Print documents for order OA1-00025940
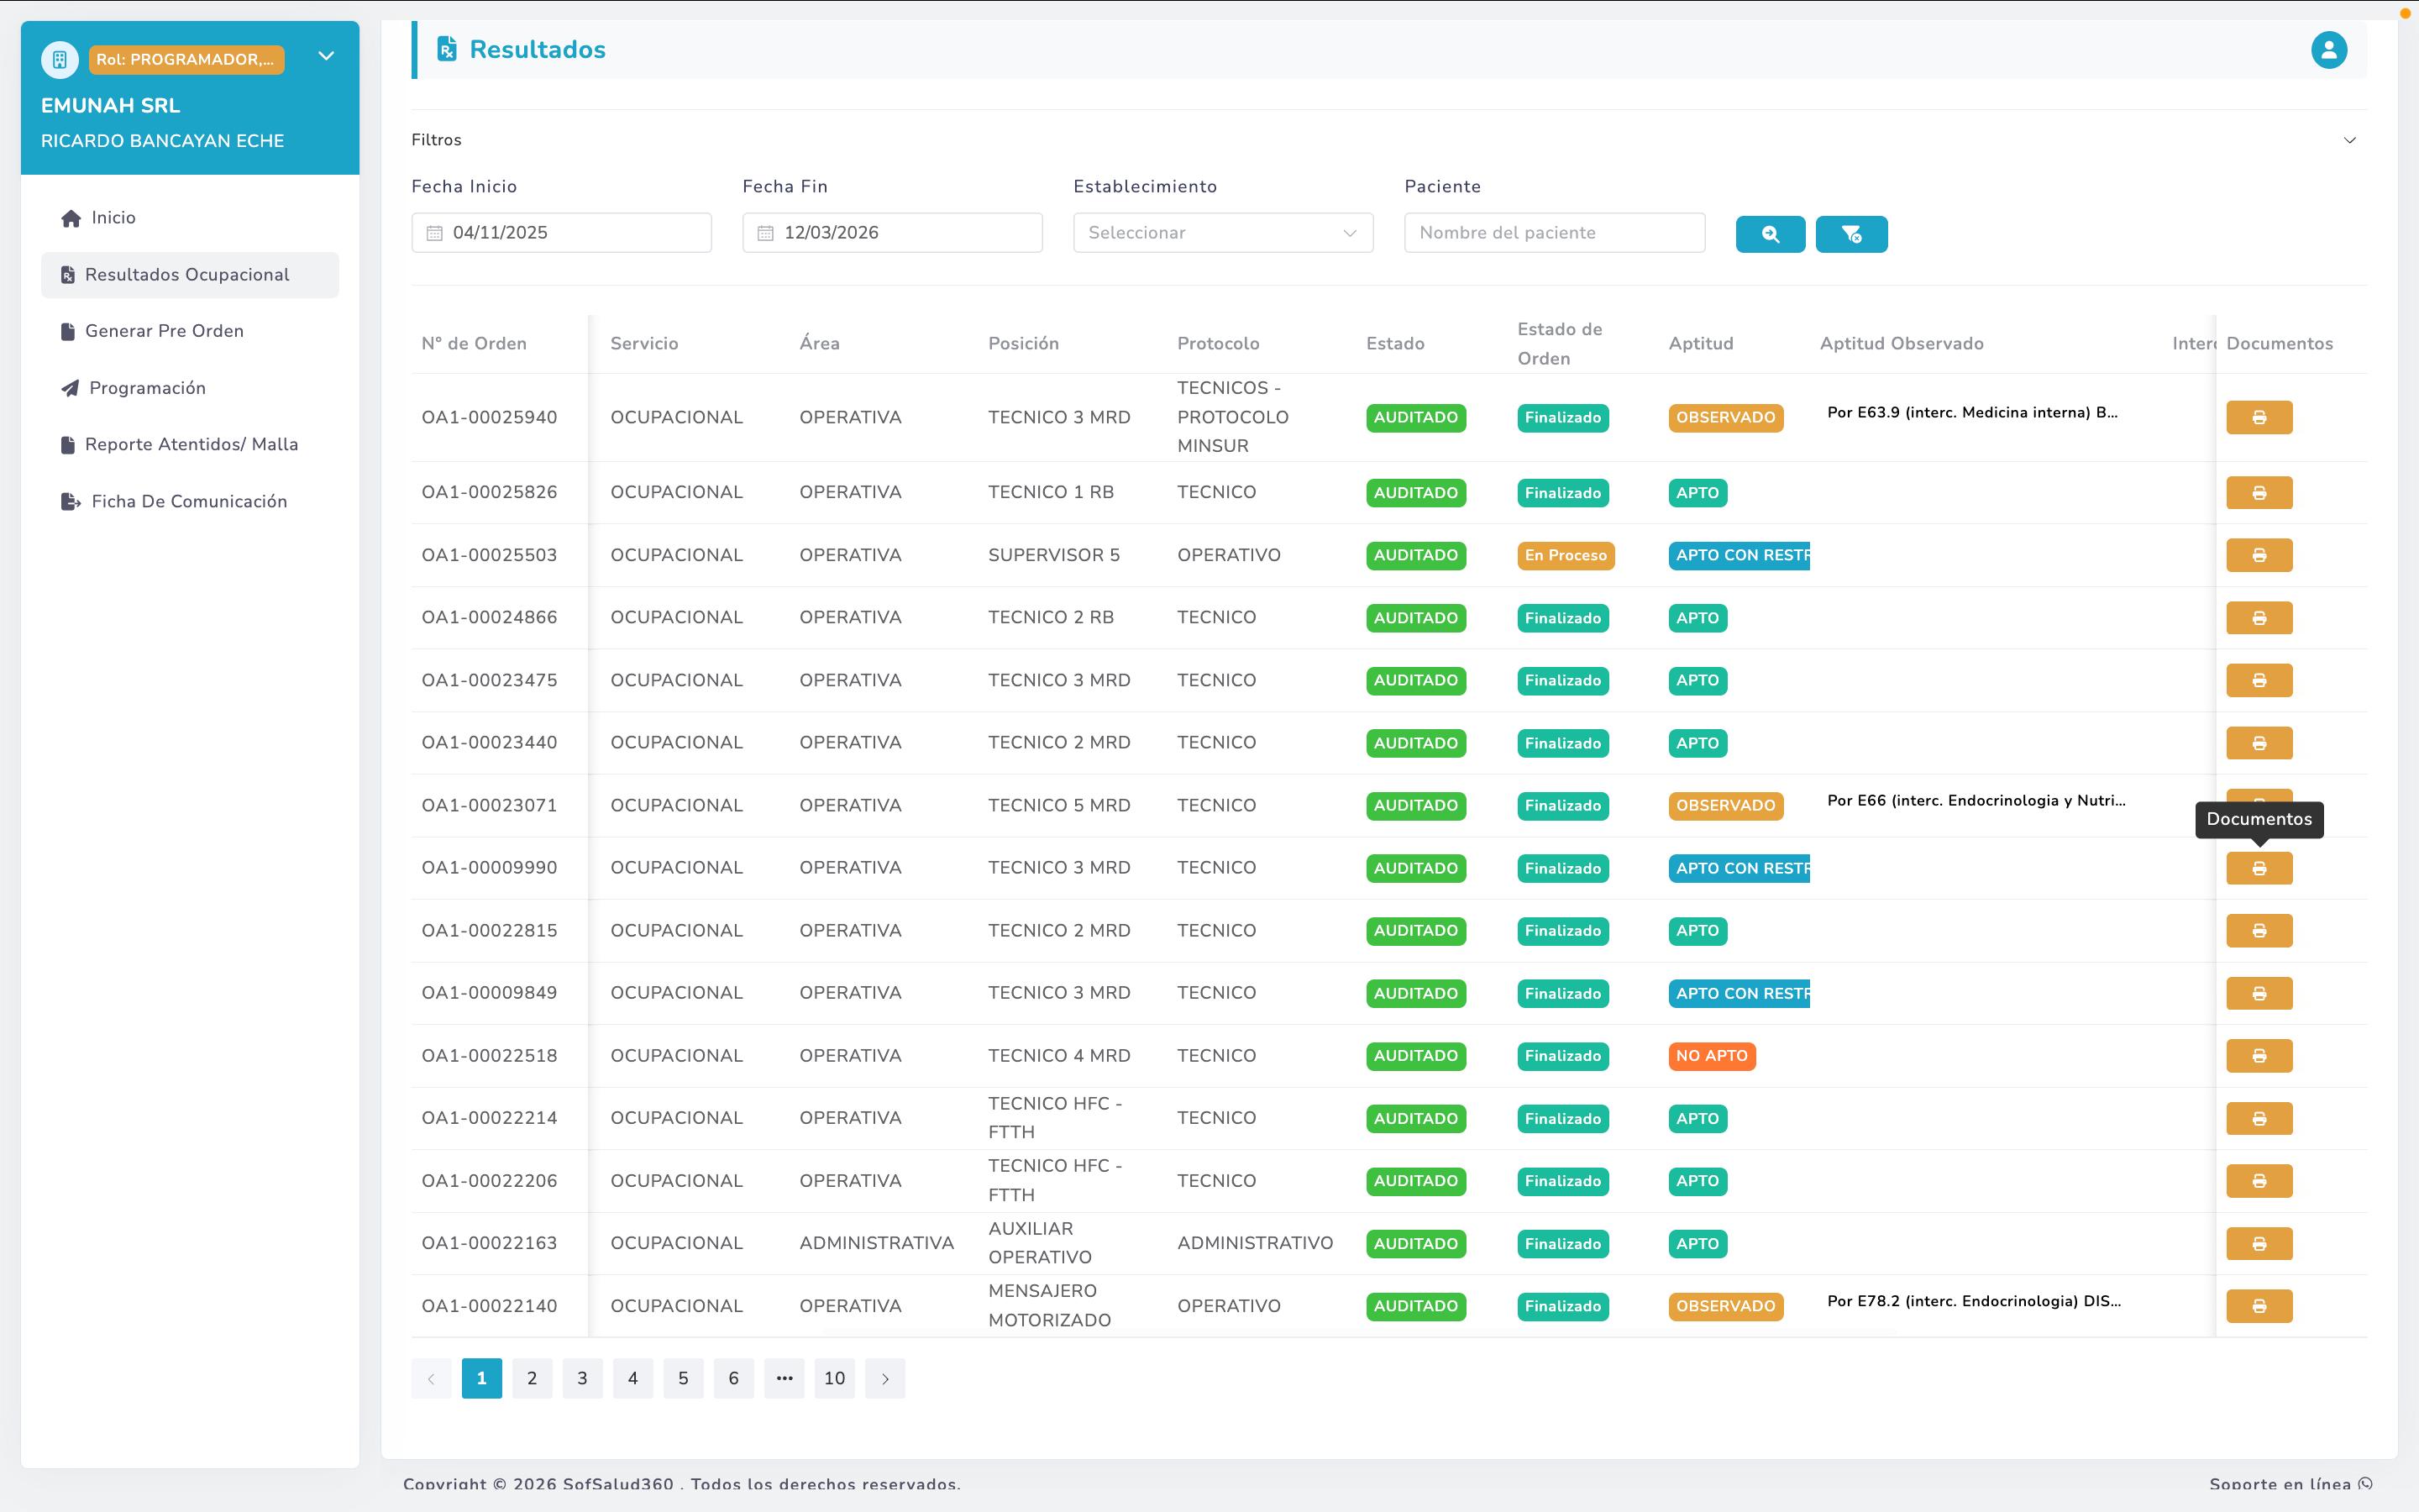2419x1512 pixels. coord(2258,418)
